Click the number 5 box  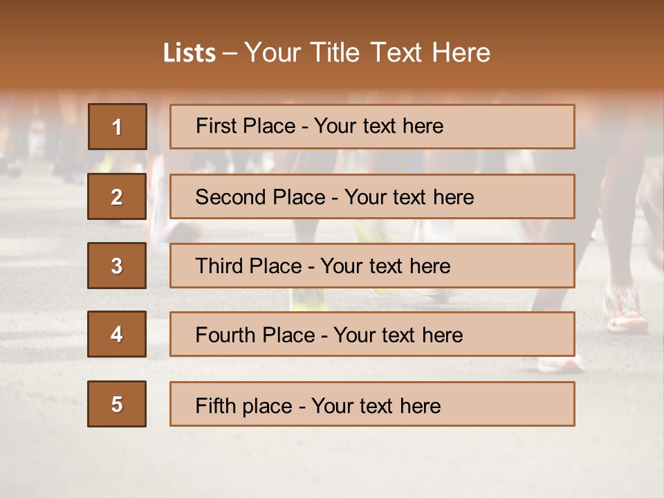point(117,404)
